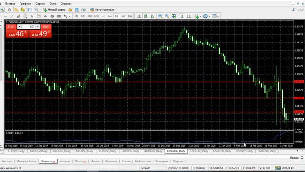This screenshot has height=172, width=305.
Task: Toggle Авто-торговля auto-trading button
Action: click(102, 10)
